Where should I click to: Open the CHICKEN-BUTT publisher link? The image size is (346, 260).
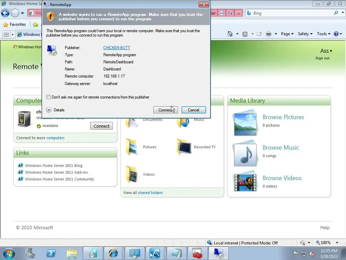click(x=117, y=47)
